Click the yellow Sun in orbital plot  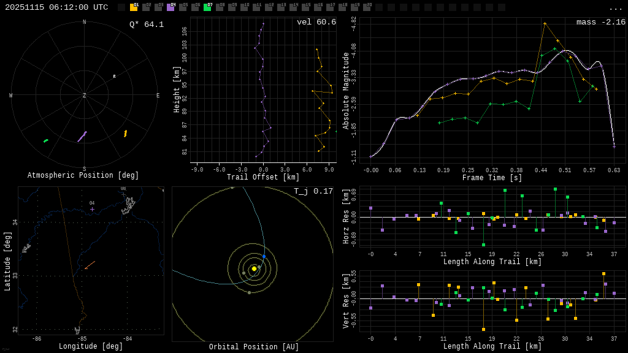[x=254, y=268]
